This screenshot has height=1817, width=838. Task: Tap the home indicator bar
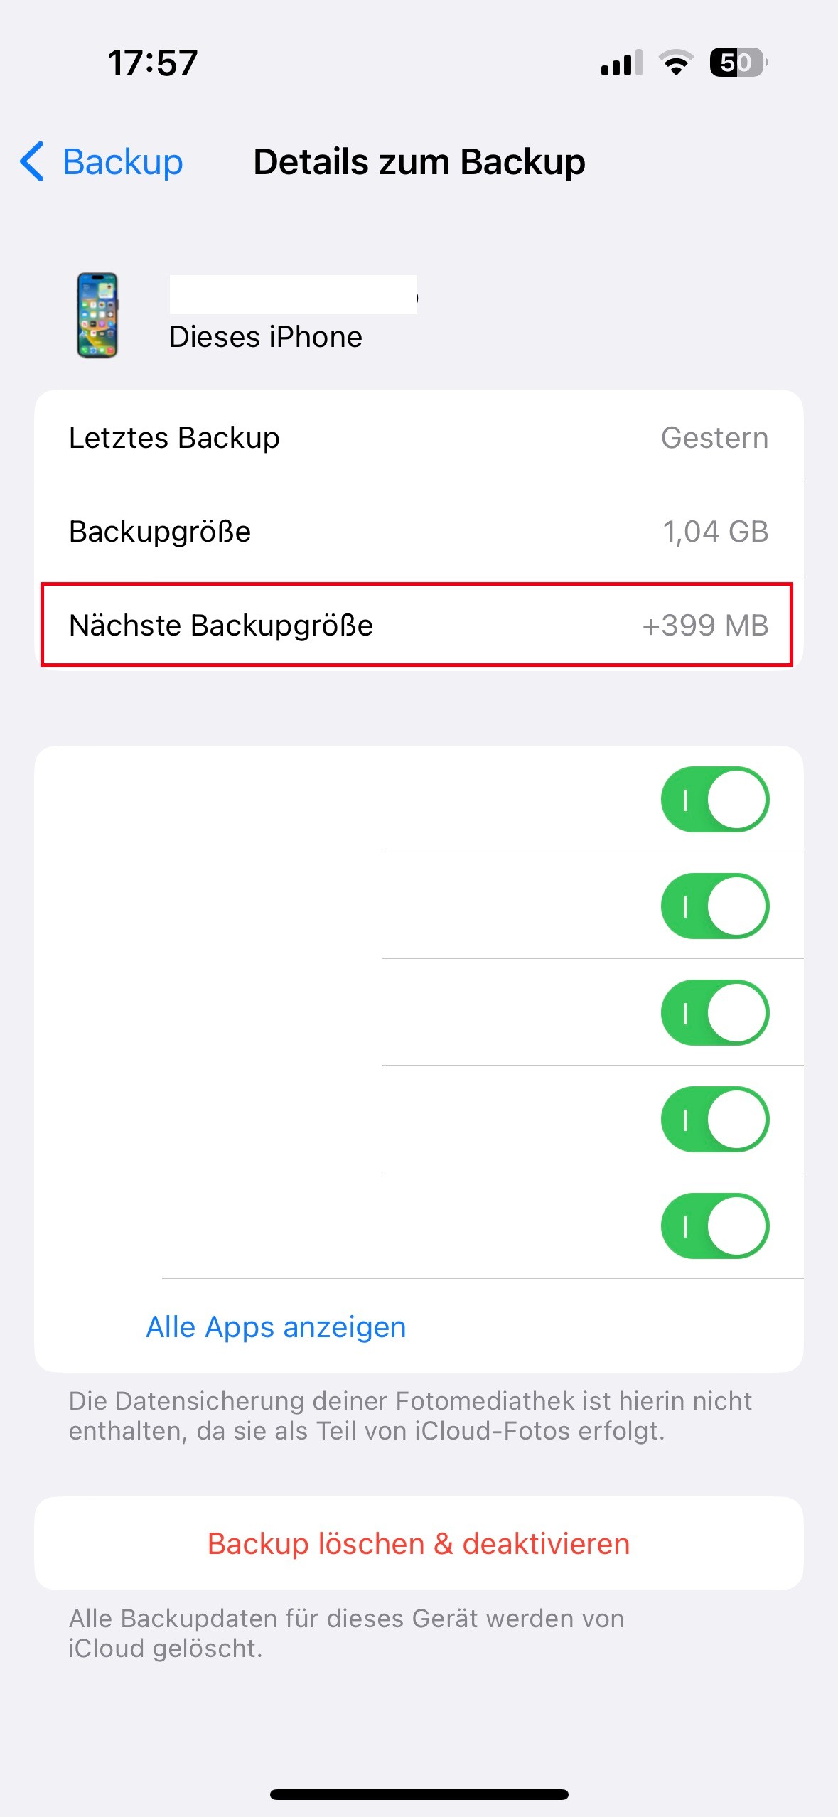419,1794
